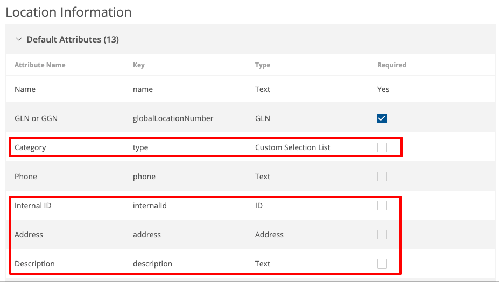Mark Internal ID as required

pos(382,206)
